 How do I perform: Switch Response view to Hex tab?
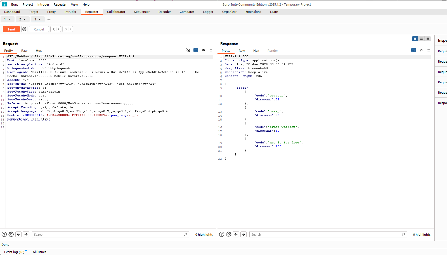click(x=256, y=51)
